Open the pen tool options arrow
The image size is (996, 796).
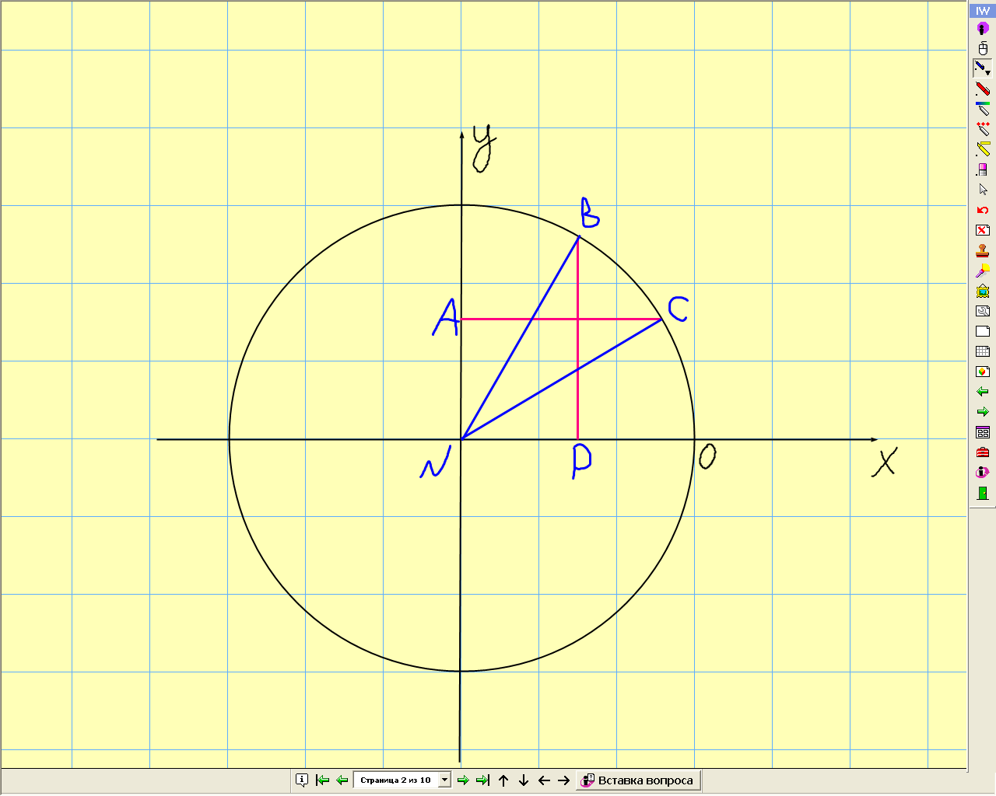(988, 72)
